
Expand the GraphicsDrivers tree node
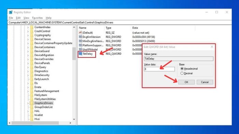(x=28, y=103)
